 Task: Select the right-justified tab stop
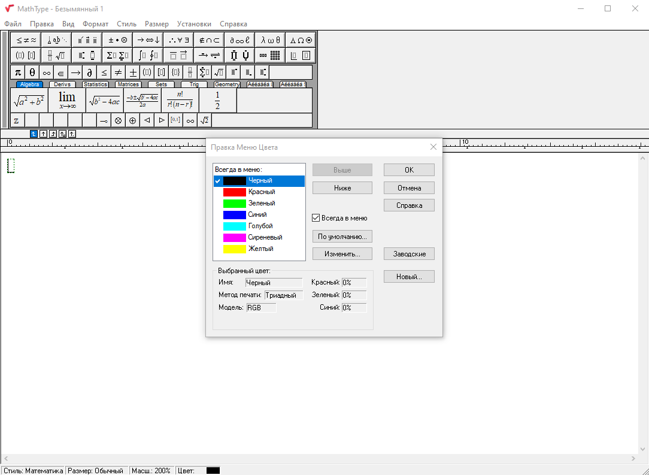coord(53,134)
